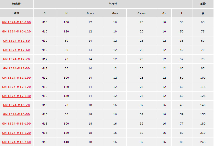Open the GN 1524-M12-120 link
This screenshot has height=146, width=214.
click(x=16, y=87)
